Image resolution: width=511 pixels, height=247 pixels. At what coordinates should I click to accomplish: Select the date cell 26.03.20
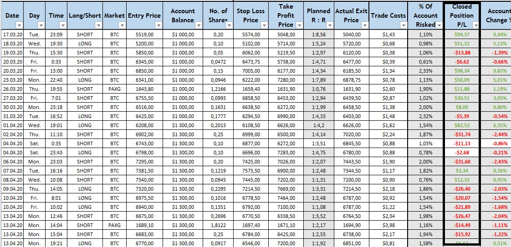(12, 89)
